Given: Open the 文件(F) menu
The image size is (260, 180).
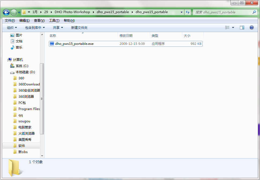Looking at the screenshot, I should (x=10, y=21).
